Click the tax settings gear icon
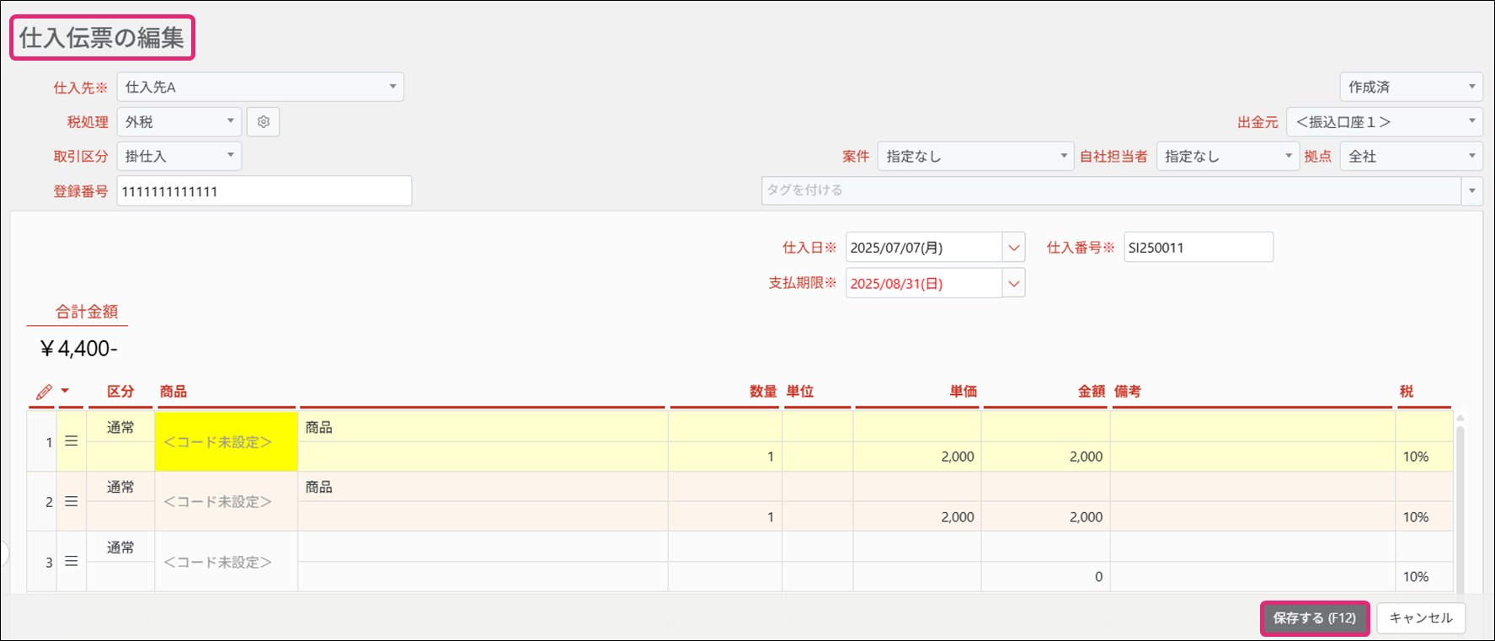1495x641 pixels. (x=263, y=122)
